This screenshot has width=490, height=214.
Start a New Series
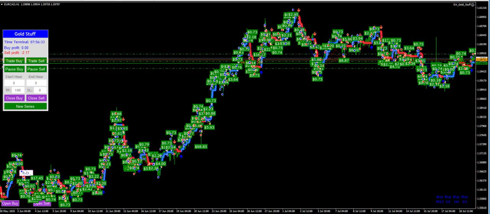(x=25, y=106)
